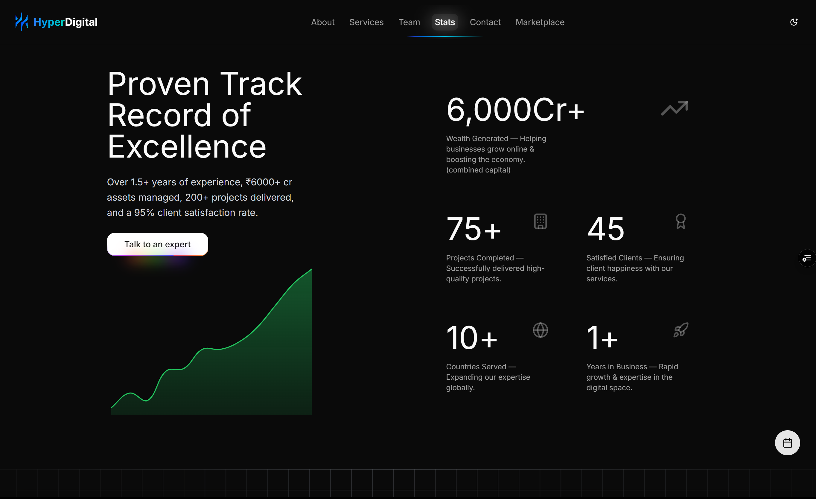The height and width of the screenshot is (499, 816).
Task: Click the award ribbon icon beside 45
Action: coord(680,221)
